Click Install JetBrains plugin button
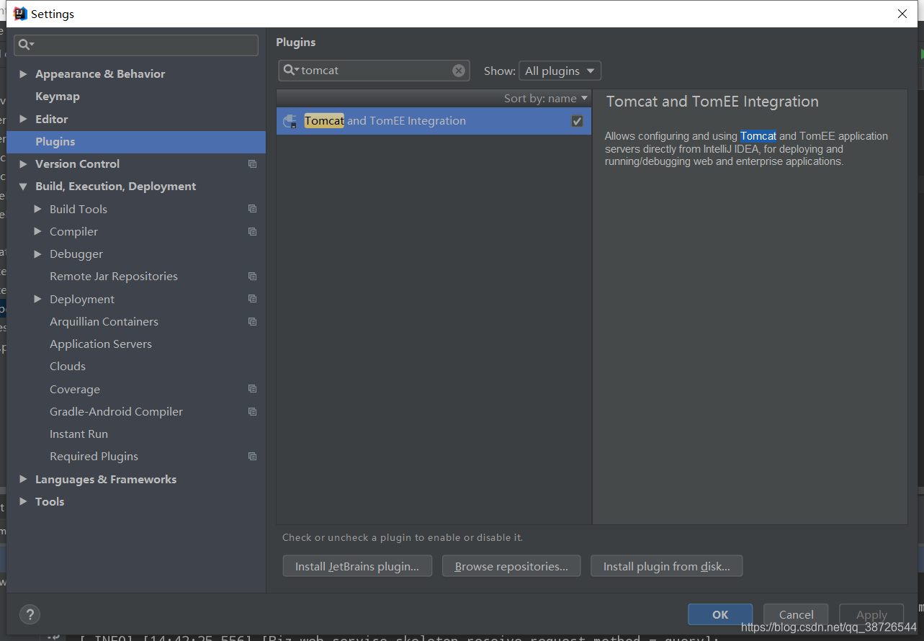The height and width of the screenshot is (641, 924). click(x=357, y=566)
